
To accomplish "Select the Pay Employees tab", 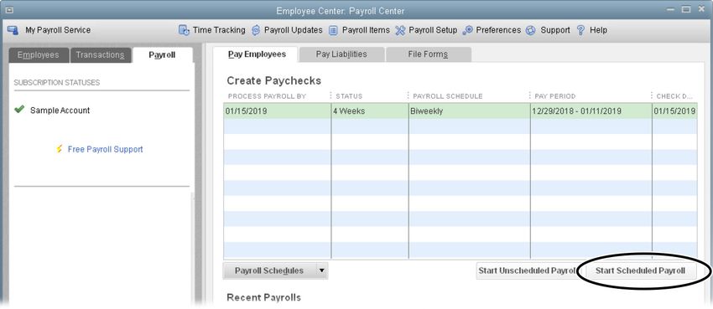I will coord(257,54).
